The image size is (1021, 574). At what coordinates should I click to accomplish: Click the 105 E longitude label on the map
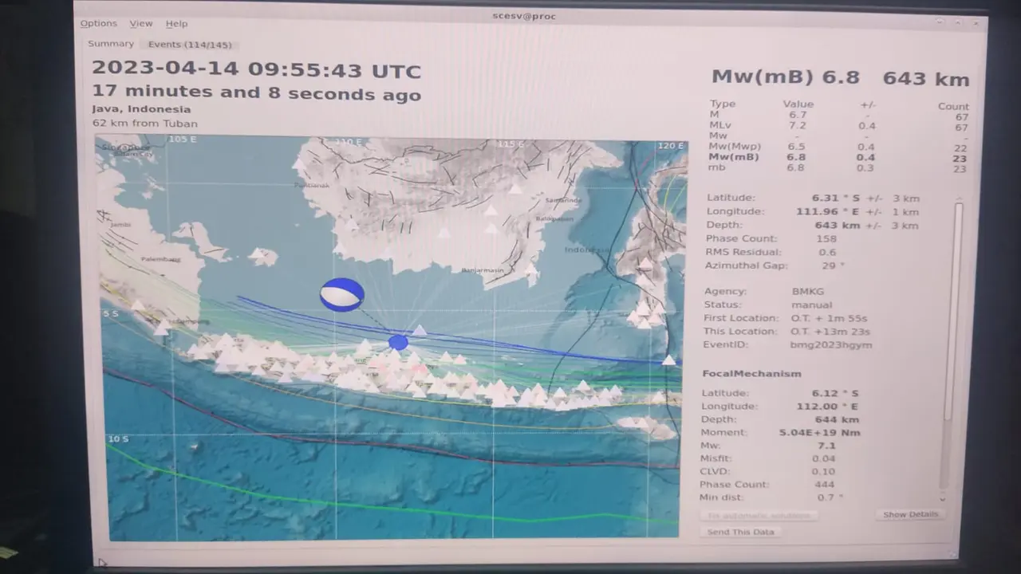(182, 140)
